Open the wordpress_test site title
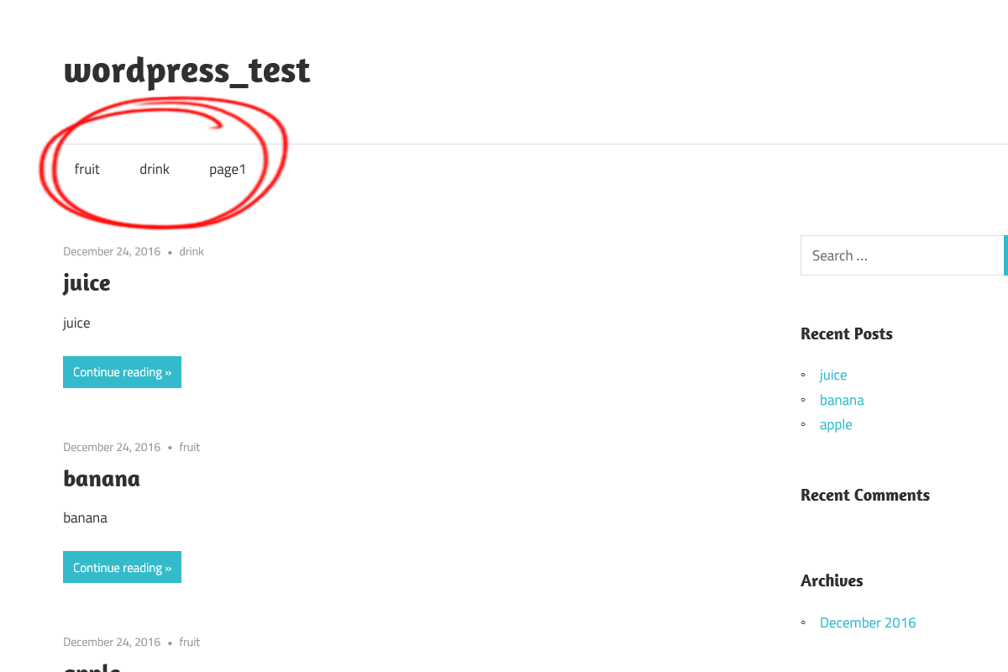Image resolution: width=1008 pixels, height=672 pixels. 186,71
